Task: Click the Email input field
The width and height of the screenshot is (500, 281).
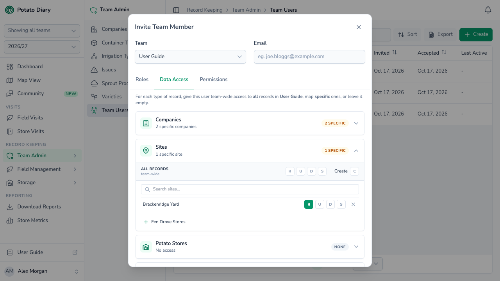Action: [x=309, y=57]
